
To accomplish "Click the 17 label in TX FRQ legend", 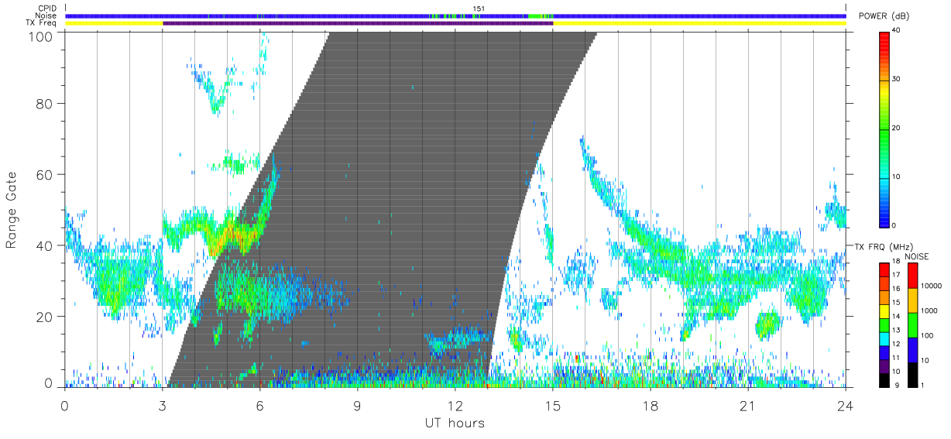I will [x=895, y=276].
